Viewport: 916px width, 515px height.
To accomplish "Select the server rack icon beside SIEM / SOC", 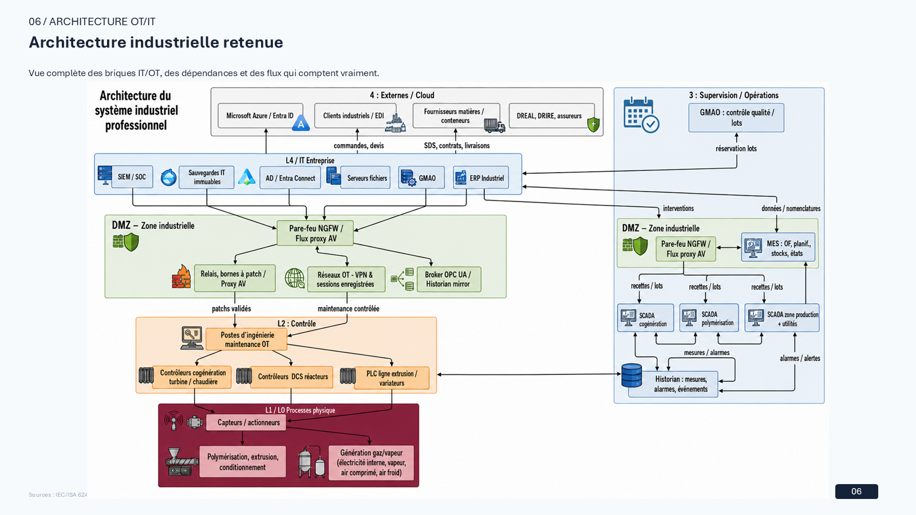I will (105, 176).
